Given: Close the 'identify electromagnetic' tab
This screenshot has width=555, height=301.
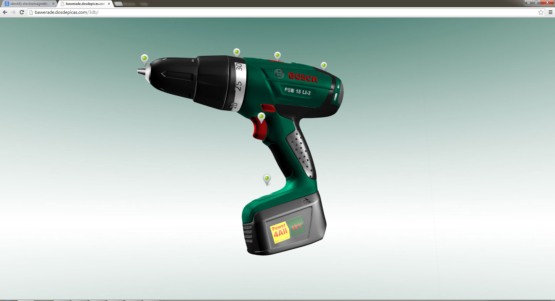Looking at the screenshot, I should coord(53,4).
